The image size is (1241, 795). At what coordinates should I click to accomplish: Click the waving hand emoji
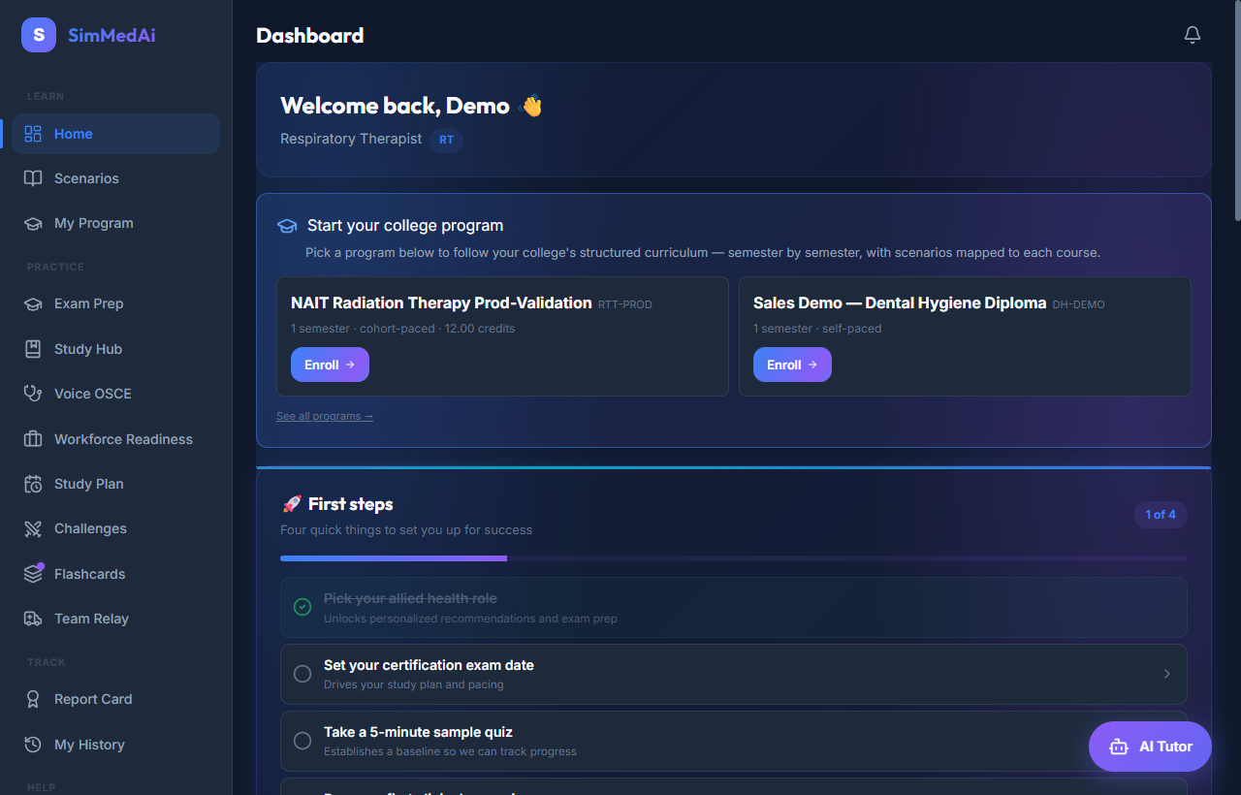(530, 106)
